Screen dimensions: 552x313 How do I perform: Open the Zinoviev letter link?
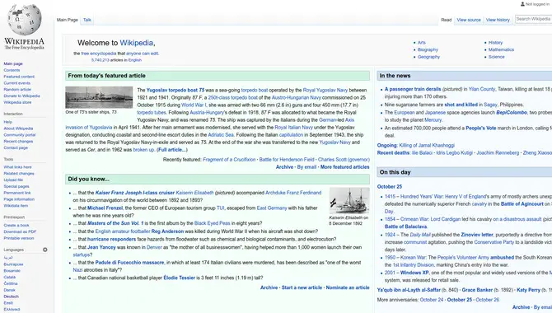point(477,235)
